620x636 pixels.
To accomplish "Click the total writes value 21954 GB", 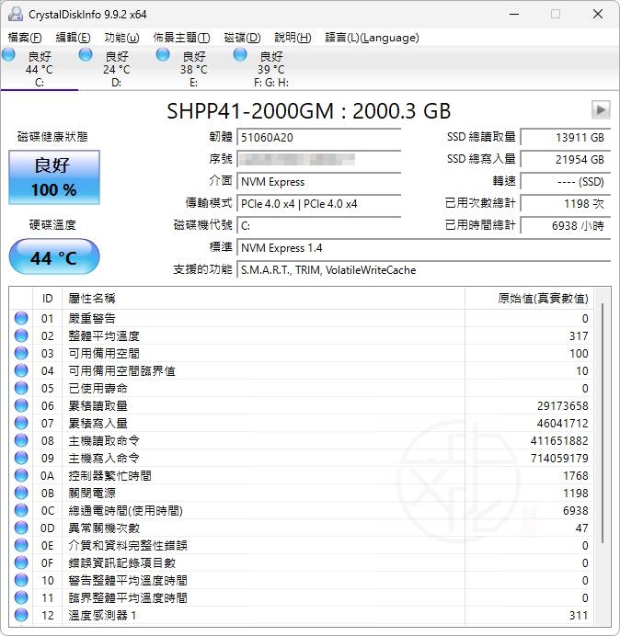I will [565, 159].
